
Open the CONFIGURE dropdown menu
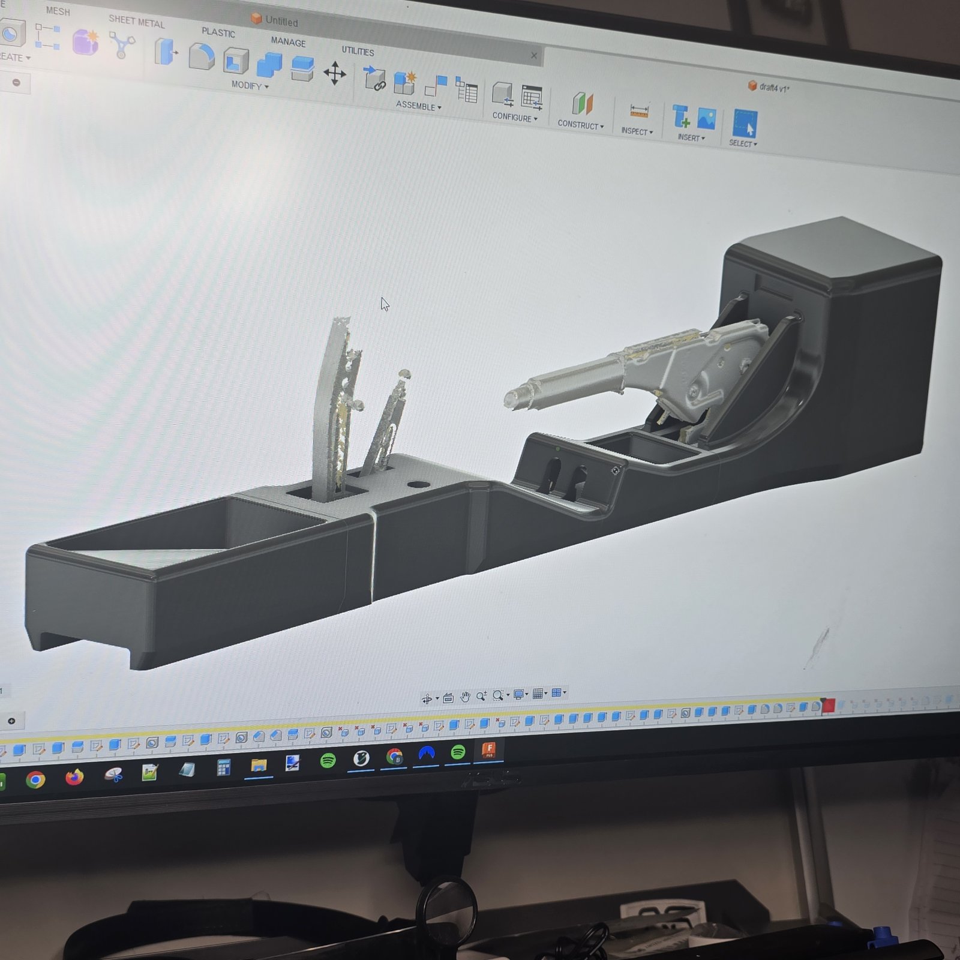point(514,117)
